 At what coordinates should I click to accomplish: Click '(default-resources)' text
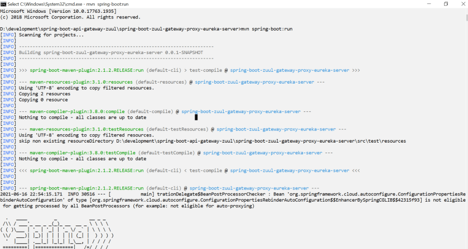(x=161, y=82)
